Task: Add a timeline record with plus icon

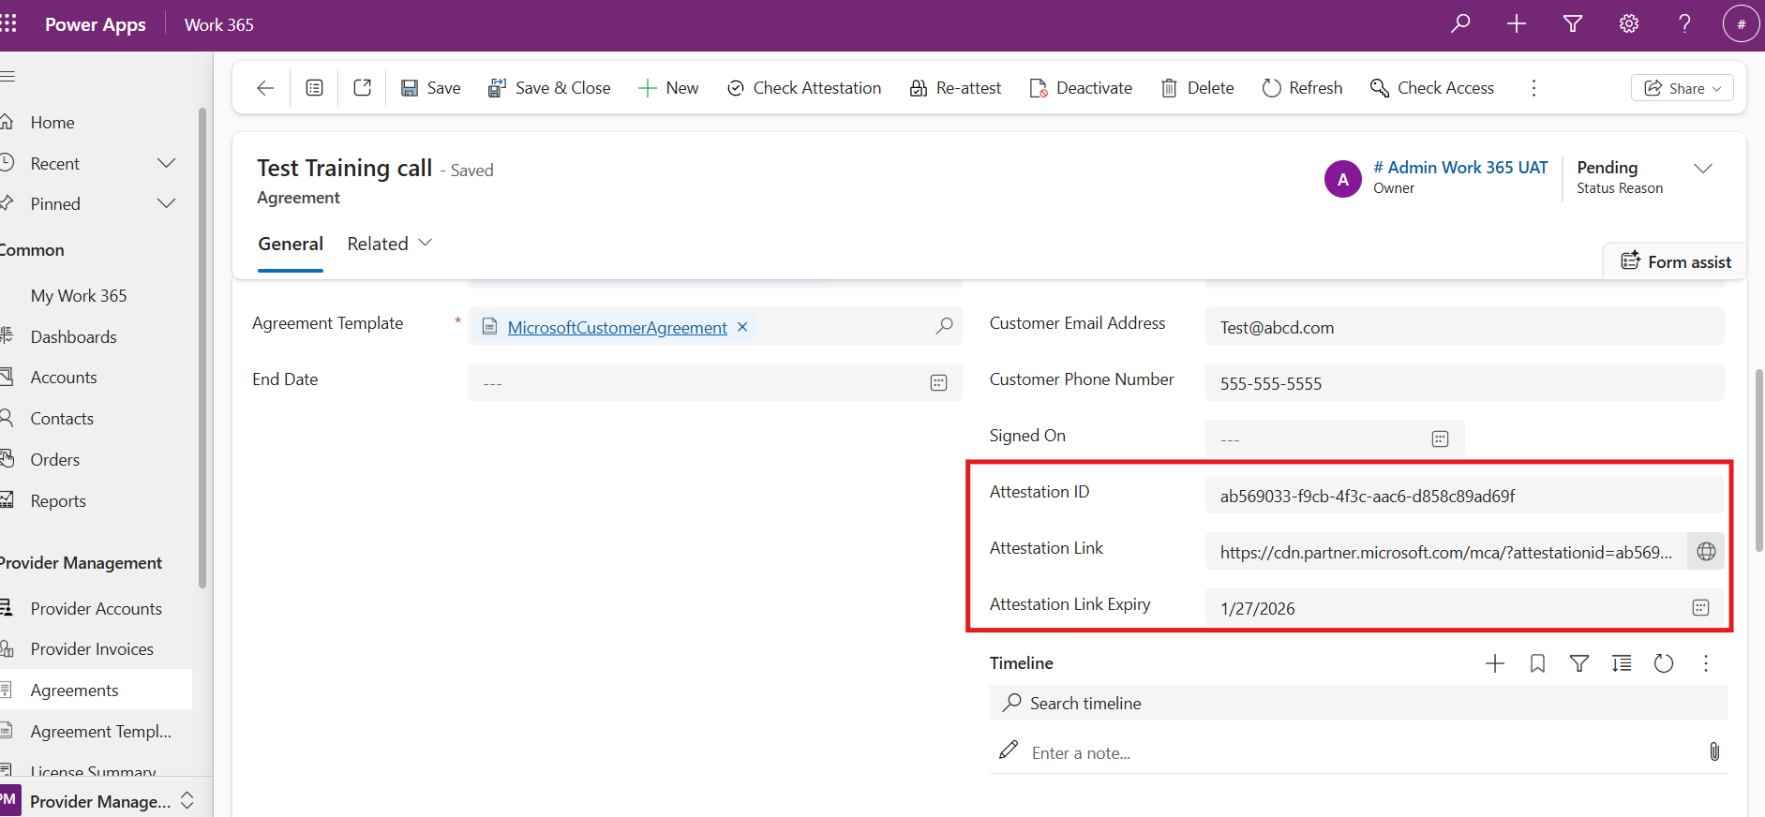Action: pos(1495,663)
